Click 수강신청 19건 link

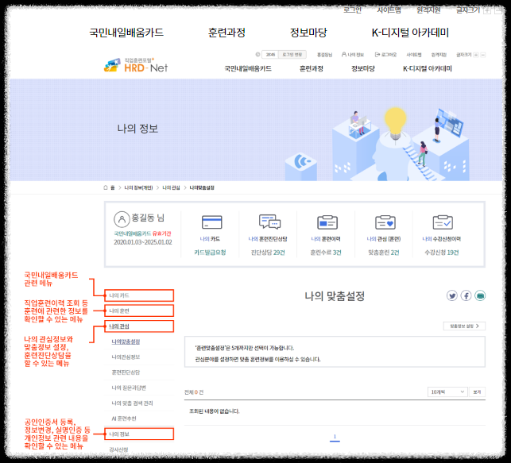coord(442,253)
